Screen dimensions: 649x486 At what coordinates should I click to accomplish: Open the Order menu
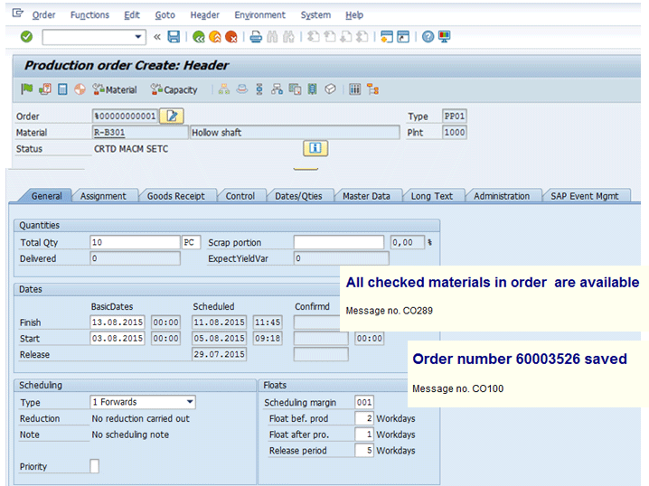[43, 14]
